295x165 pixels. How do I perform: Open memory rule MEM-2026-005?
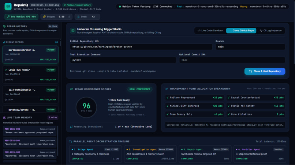click(30, 131)
